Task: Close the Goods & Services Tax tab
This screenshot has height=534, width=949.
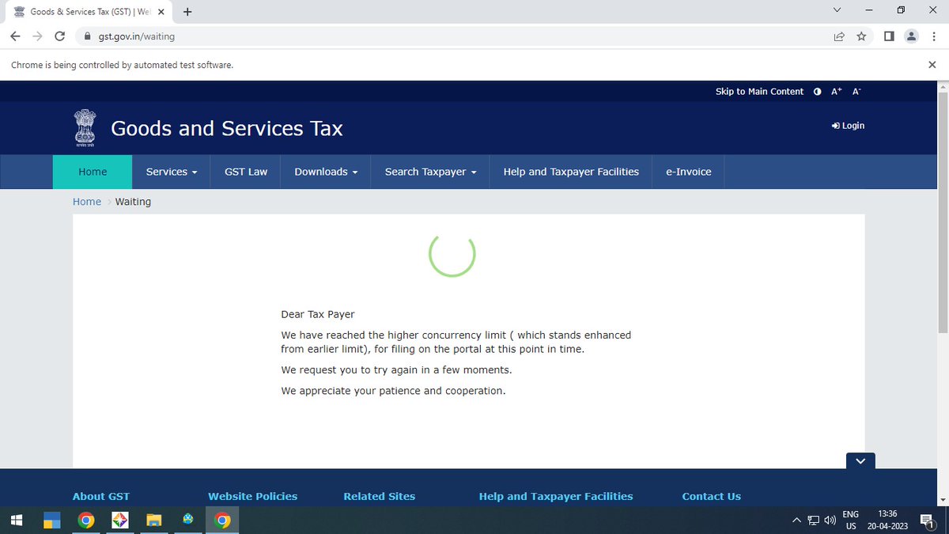Action: pyautogui.click(x=162, y=12)
